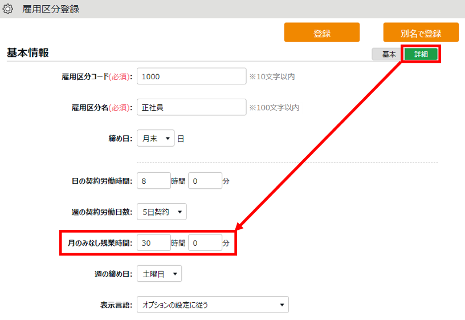The image size is (465, 320).
Task: Expand the 表示言語 language dropdown
Action: pos(213,305)
